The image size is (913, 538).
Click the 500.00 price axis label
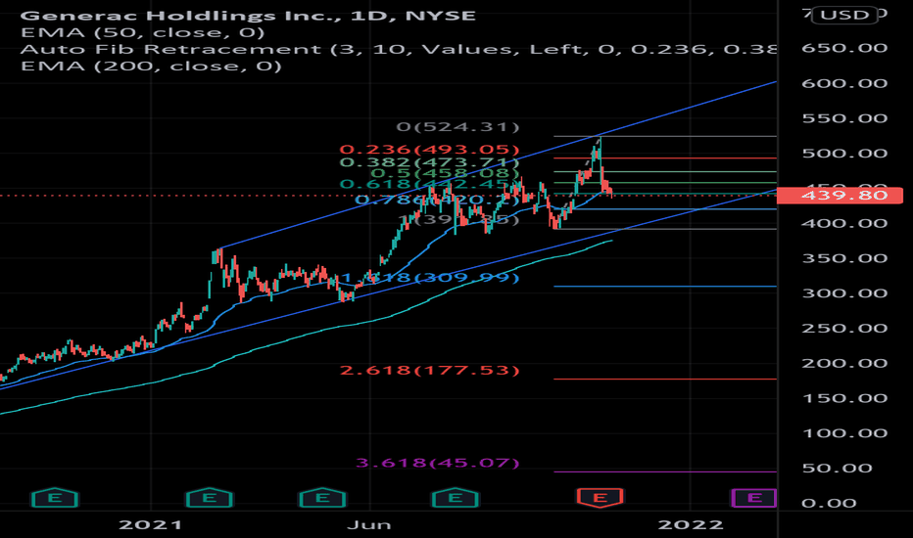pos(844,154)
